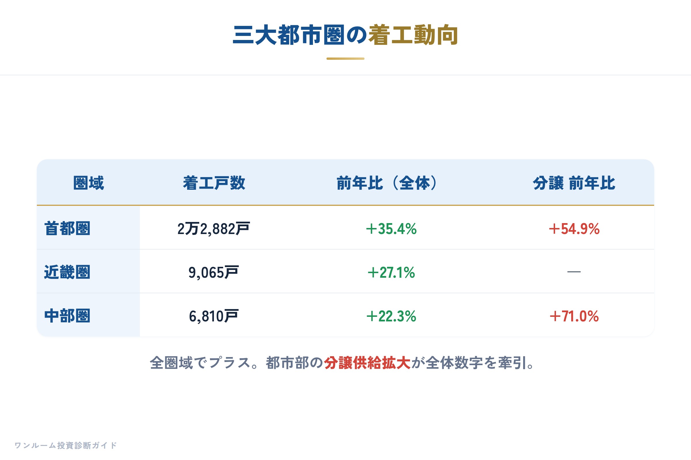The width and height of the screenshot is (691, 460).
Task: Click the +35.4% value
Action: pos(391,229)
